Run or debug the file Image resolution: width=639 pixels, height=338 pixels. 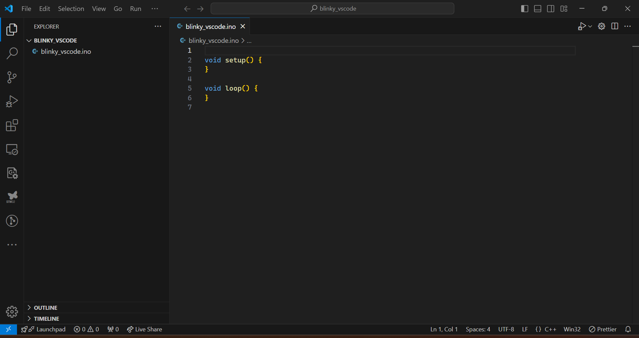click(x=581, y=26)
